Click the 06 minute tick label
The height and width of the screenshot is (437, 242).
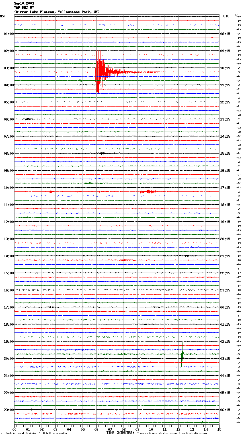[x=96, y=429]
